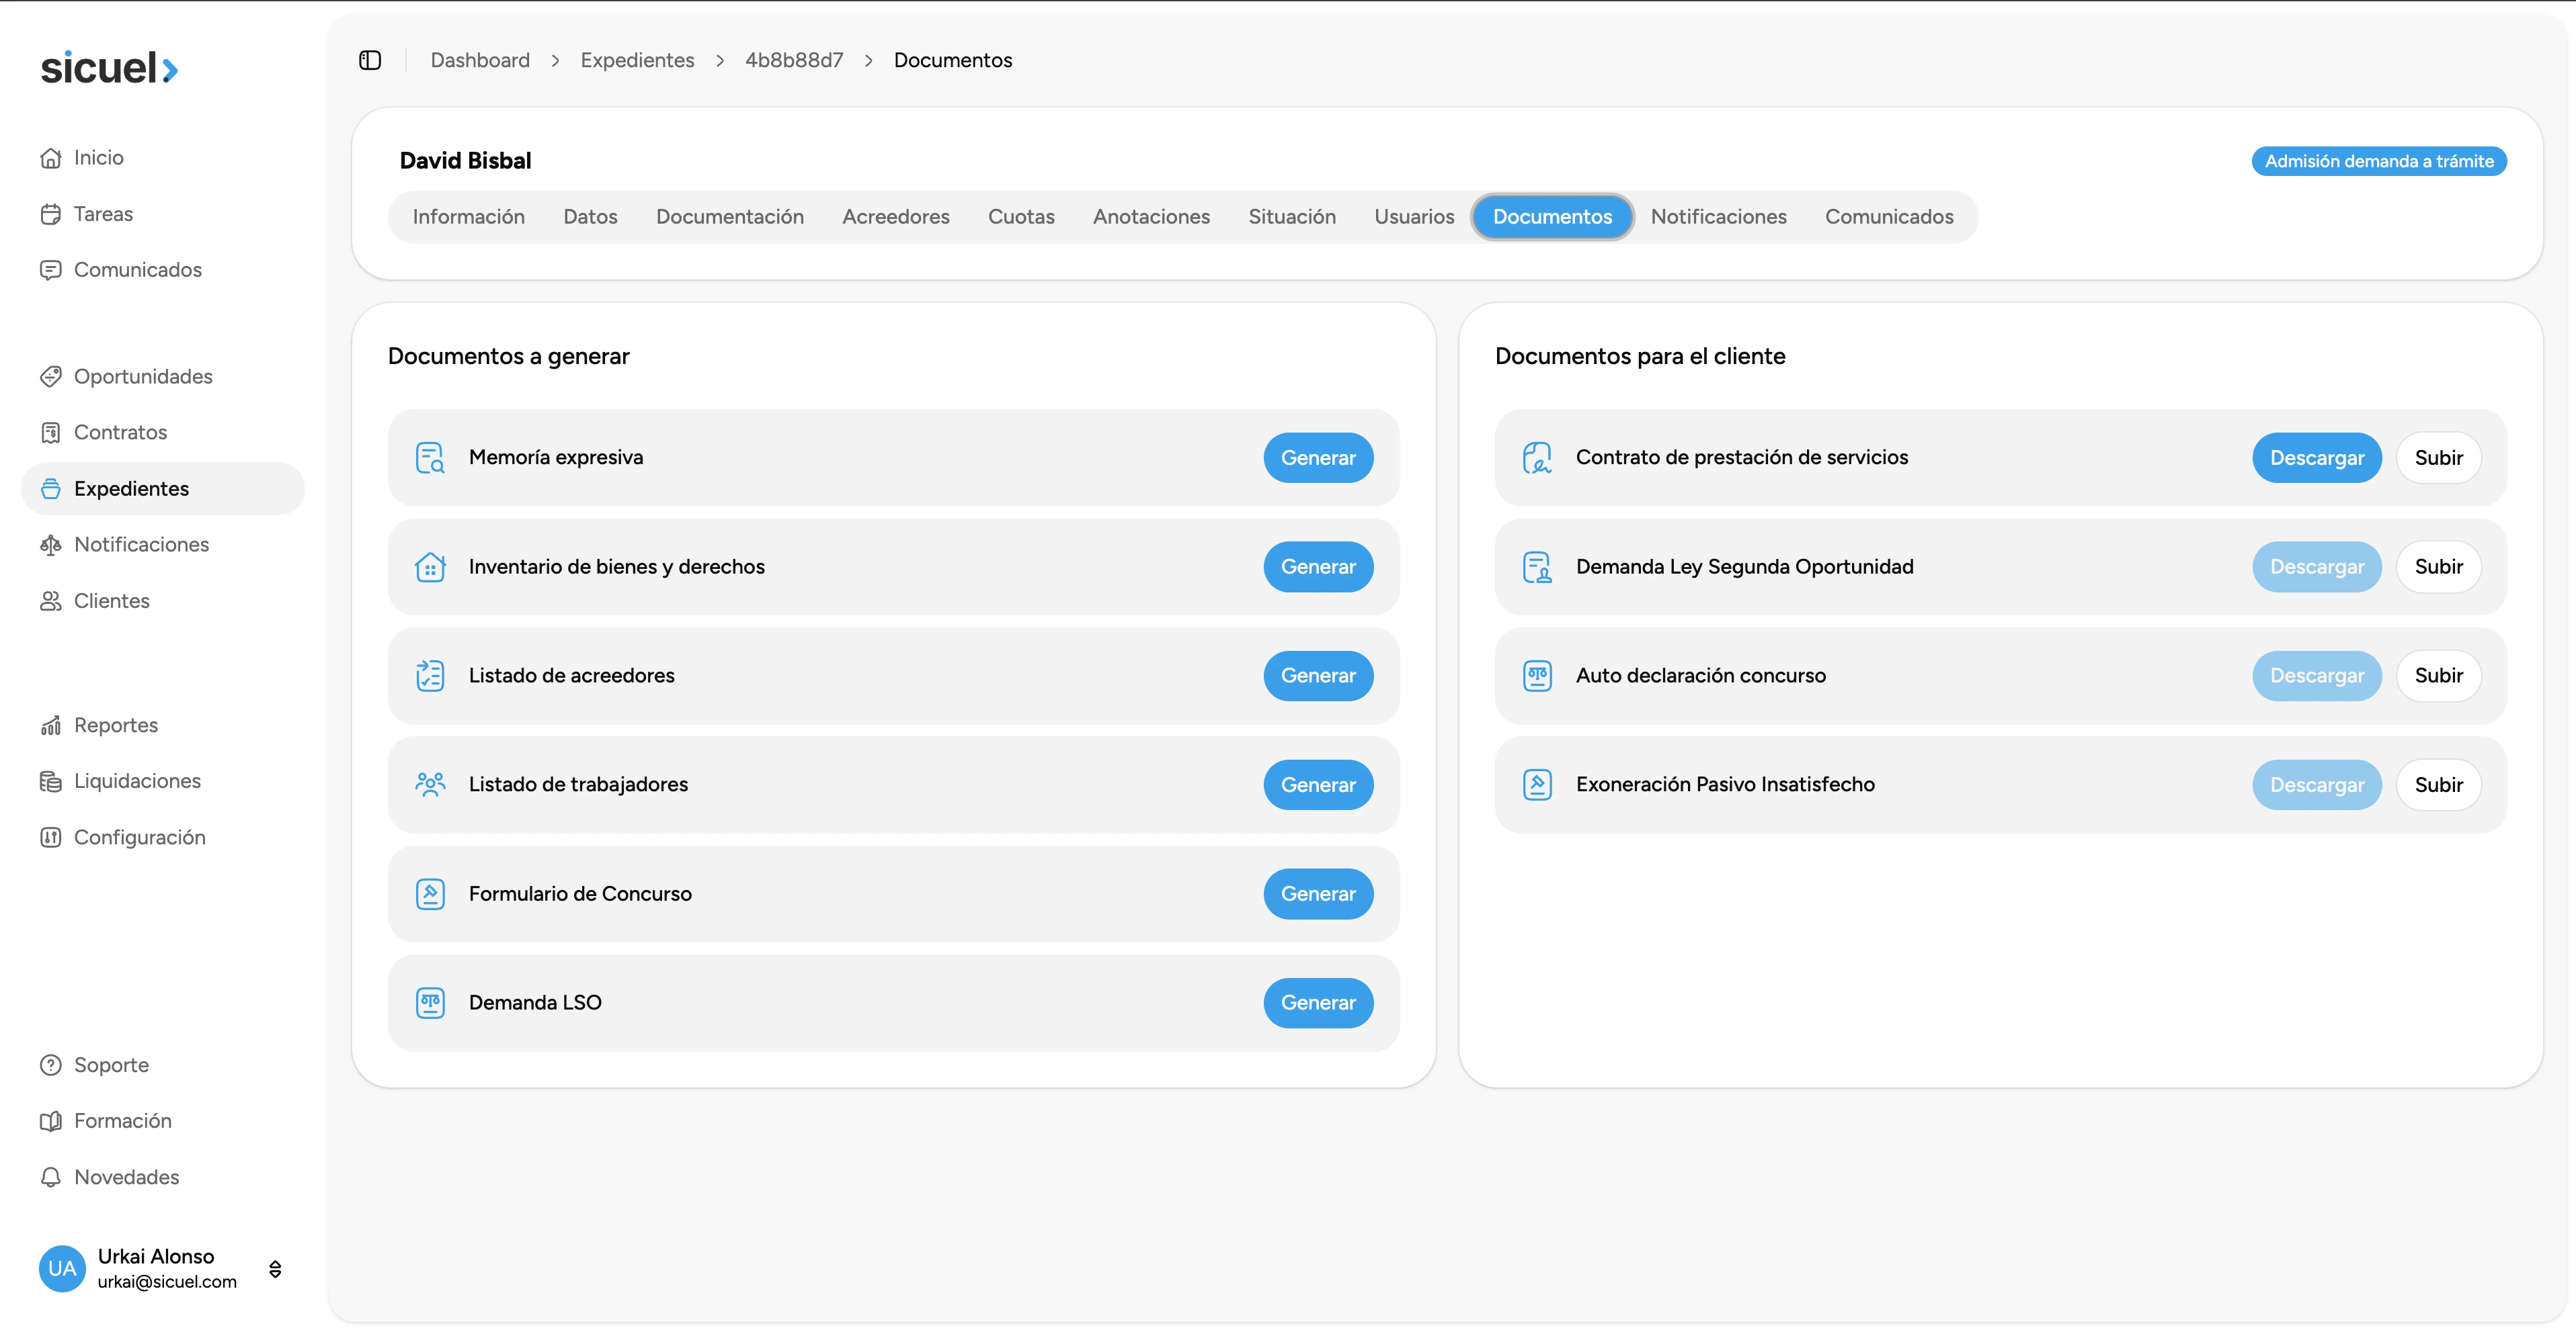This screenshot has height=1334, width=2576.
Task: Click the Tareas calendar icon
Action: 51,214
